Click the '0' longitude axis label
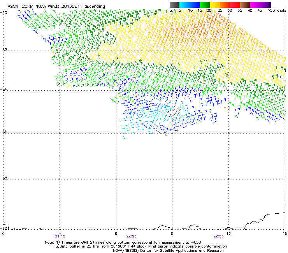Image resolution: width=288 pixels, height=253 pixels. (x=3, y=234)
